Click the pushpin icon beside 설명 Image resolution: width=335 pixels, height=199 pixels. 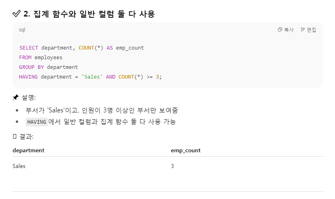[x=16, y=97]
